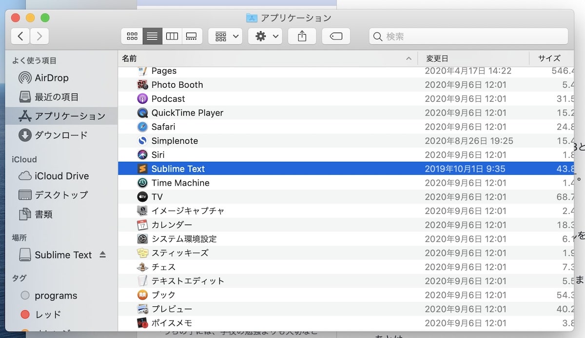
Task: Switch to icon view
Action: pos(132,36)
